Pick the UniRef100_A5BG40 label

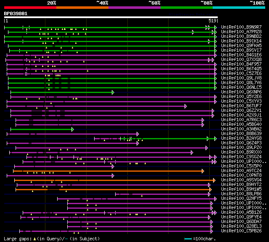(241, 125)
